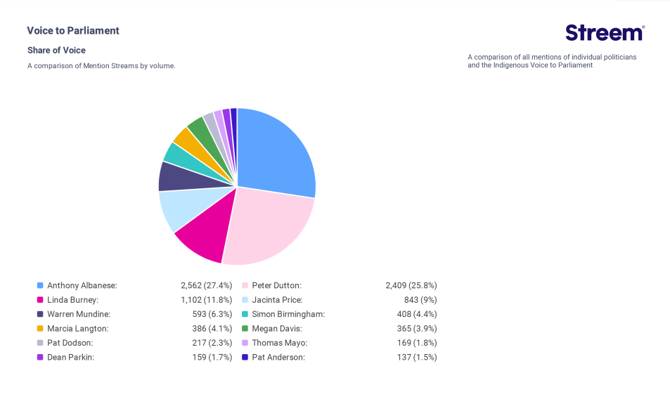The width and height of the screenshot is (670, 418).
Task: Click the '169 (1.8%)' value
Action: click(417, 343)
